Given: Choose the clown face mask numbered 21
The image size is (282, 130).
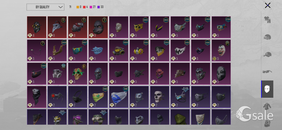Looking at the screenshot, I should pos(221,50).
